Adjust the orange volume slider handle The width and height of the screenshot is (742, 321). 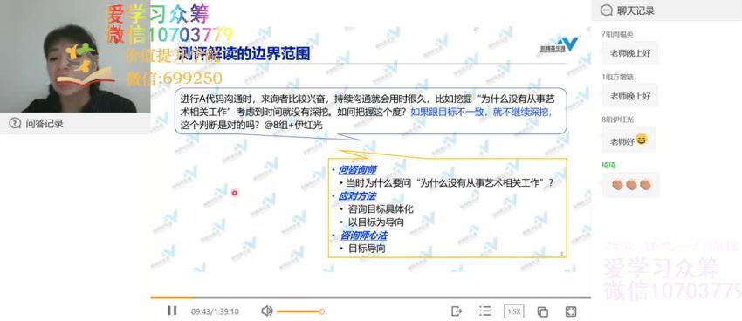click(x=322, y=311)
